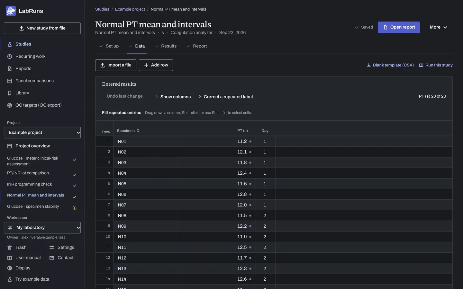
Task: Click Add row button
Action: [156, 65]
